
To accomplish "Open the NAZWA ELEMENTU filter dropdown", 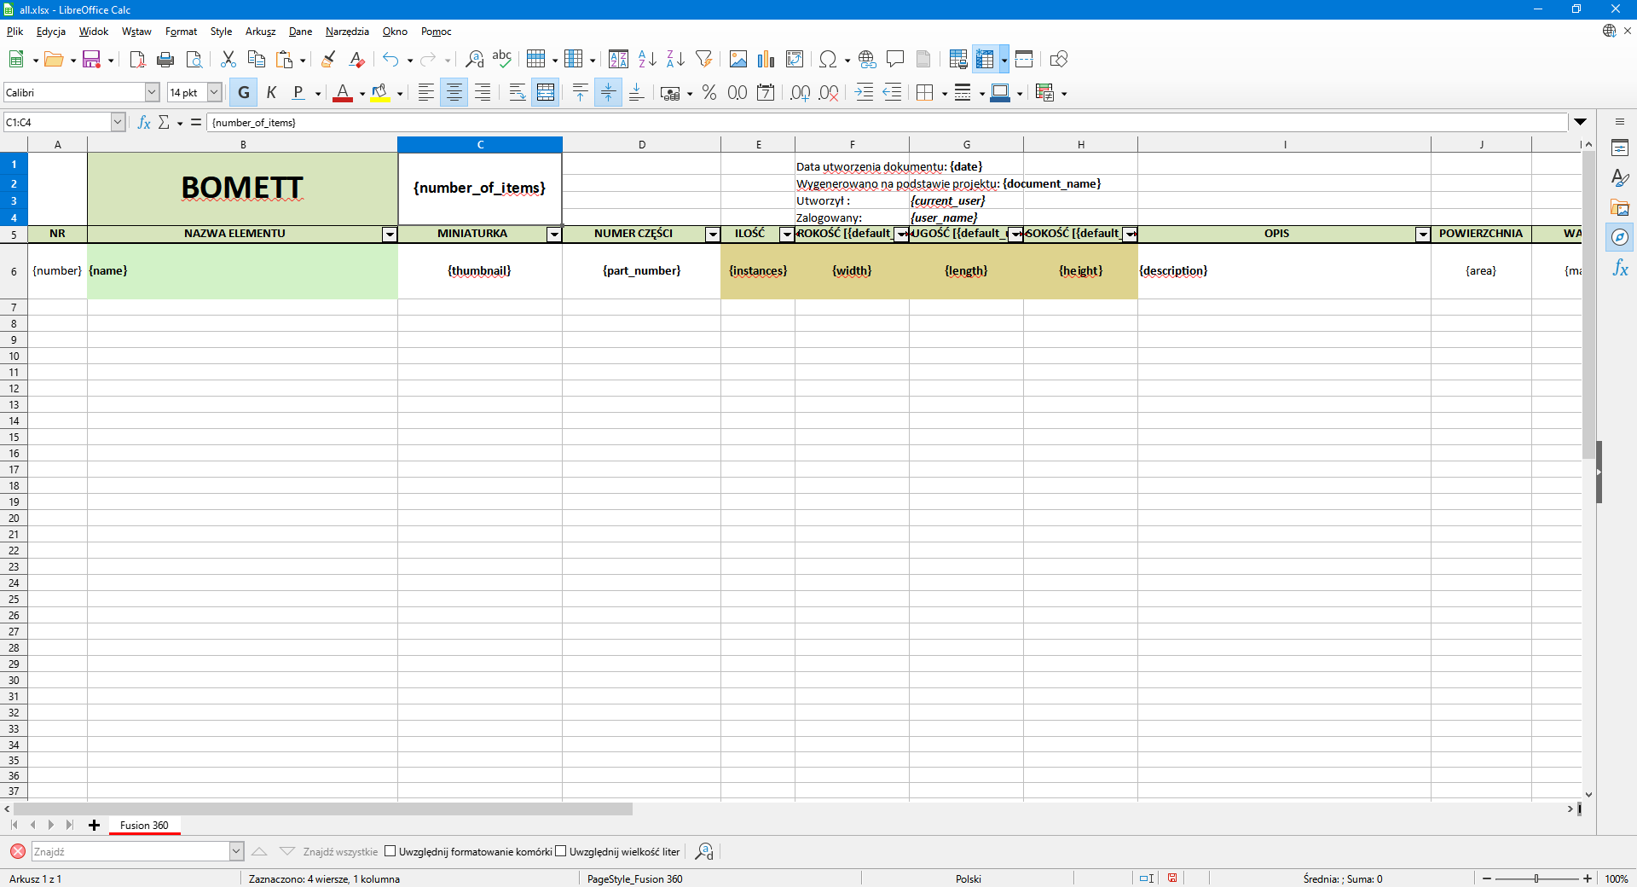I will coord(389,235).
